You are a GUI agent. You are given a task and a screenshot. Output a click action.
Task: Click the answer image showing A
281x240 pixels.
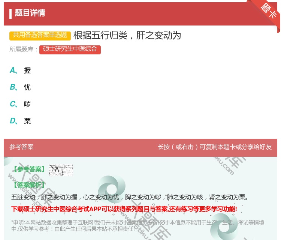(x=61, y=170)
